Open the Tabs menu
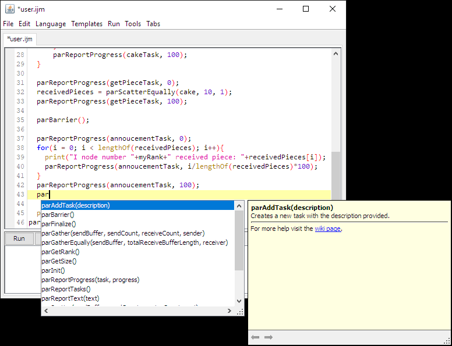 (x=153, y=24)
